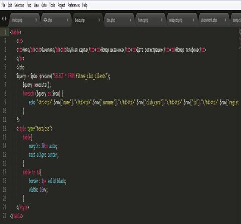Close the home.php tab
This screenshot has height=224, width=241.
click(162, 20)
